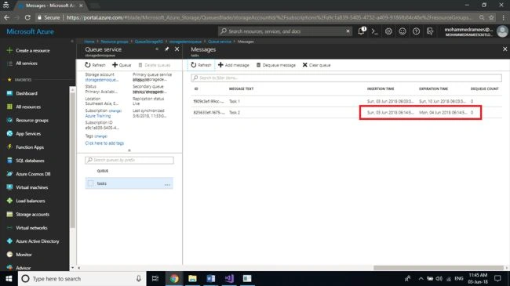Focus the search queues by prefix field

tap(129, 160)
